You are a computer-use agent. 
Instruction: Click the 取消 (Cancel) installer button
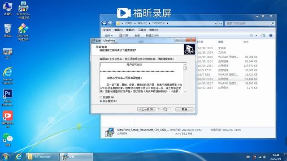coord(184,109)
